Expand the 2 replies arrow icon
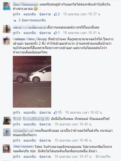This screenshot has width=121, height=161. click(x=15, y=21)
